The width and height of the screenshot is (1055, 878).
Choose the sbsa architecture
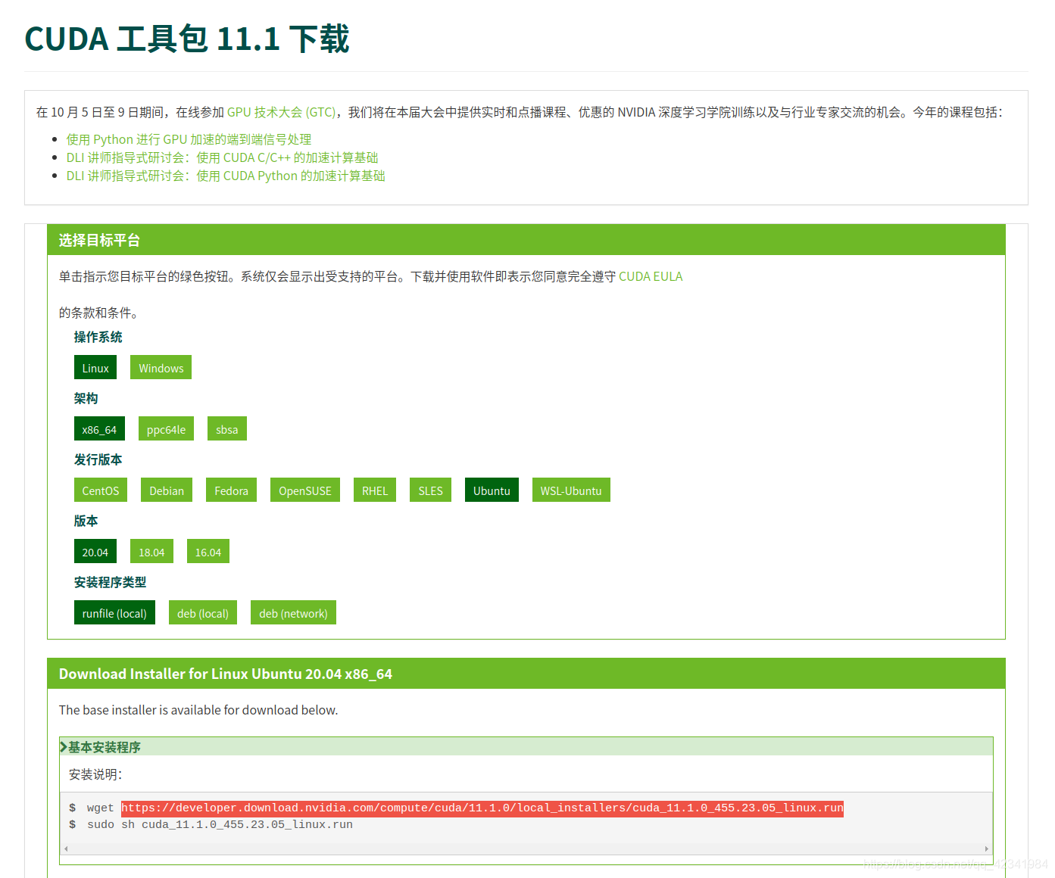coord(227,429)
